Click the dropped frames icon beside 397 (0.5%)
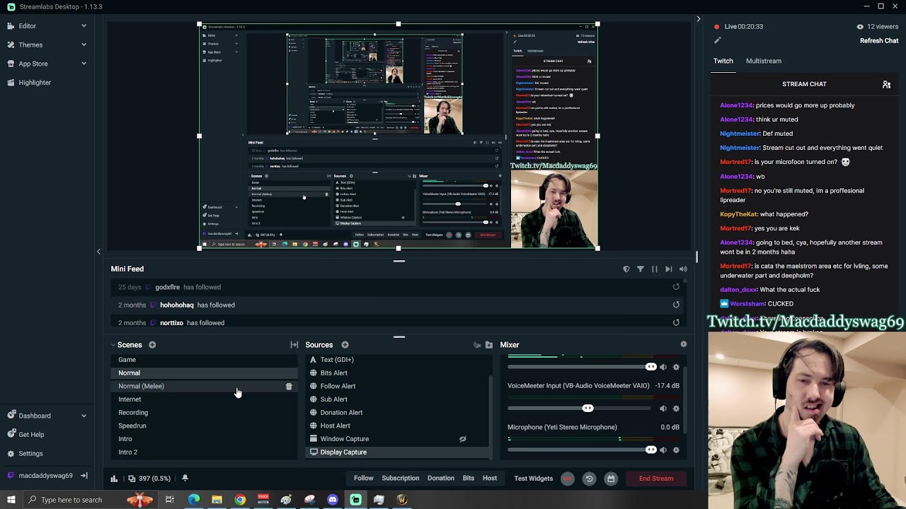This screenshot has height=509, width=906. [132, 479]
